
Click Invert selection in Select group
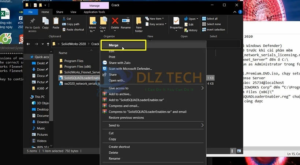[215, 30]
